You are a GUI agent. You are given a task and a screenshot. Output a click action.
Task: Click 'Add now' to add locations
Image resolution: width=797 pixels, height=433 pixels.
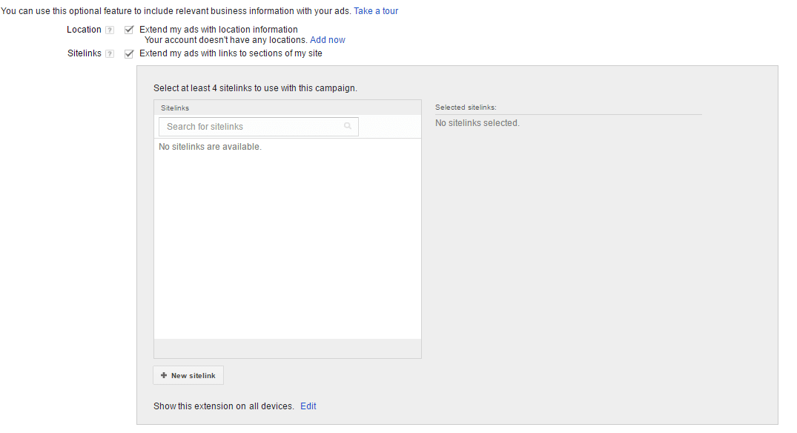(328, 39)
